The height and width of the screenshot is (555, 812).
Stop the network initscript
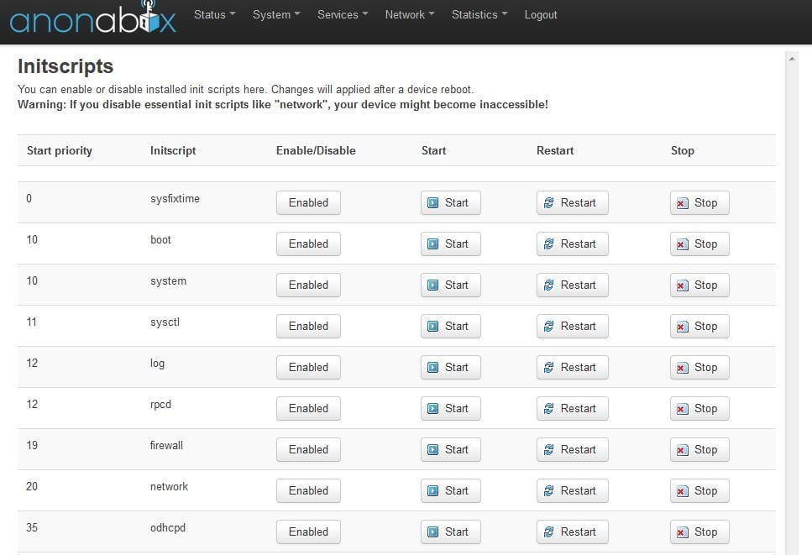coord(699,490)
